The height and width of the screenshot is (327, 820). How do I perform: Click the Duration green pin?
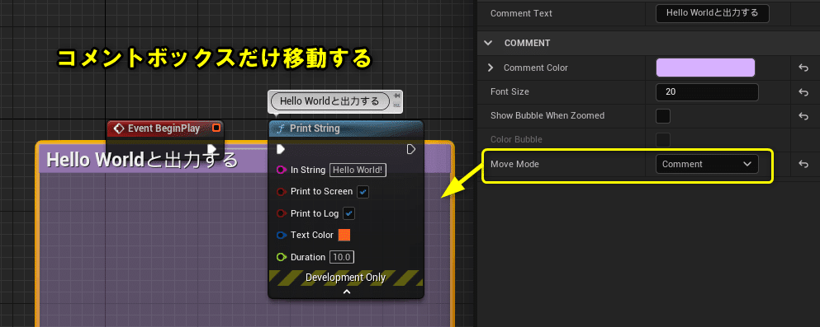(282, 257)
